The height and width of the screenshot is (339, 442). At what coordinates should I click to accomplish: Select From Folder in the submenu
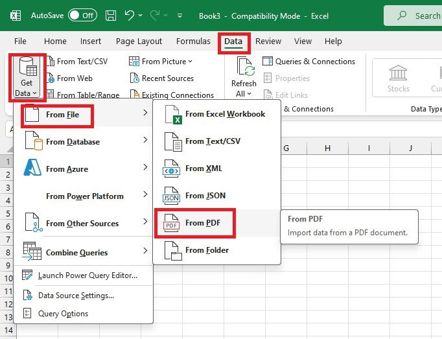217,250
